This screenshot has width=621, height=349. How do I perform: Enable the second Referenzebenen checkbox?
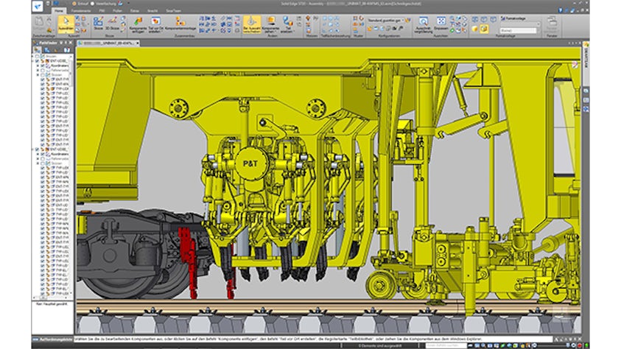pyautogui.click(x=43, y=159)
